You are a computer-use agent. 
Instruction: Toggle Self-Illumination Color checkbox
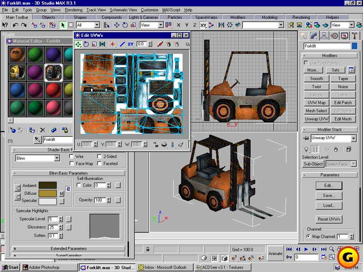pos(78,185)
